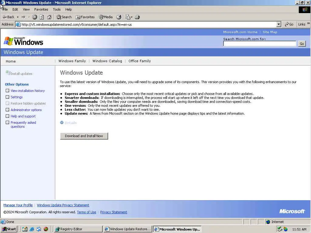Screen dimensions: 311x233
Task: Select the Office Family tab
Action: tap(140, 61)
